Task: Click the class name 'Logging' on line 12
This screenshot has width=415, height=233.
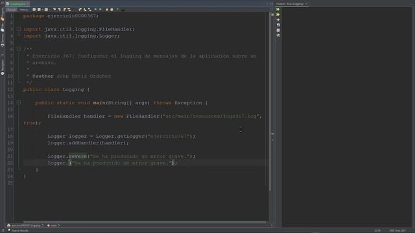Action: (73, 89)
